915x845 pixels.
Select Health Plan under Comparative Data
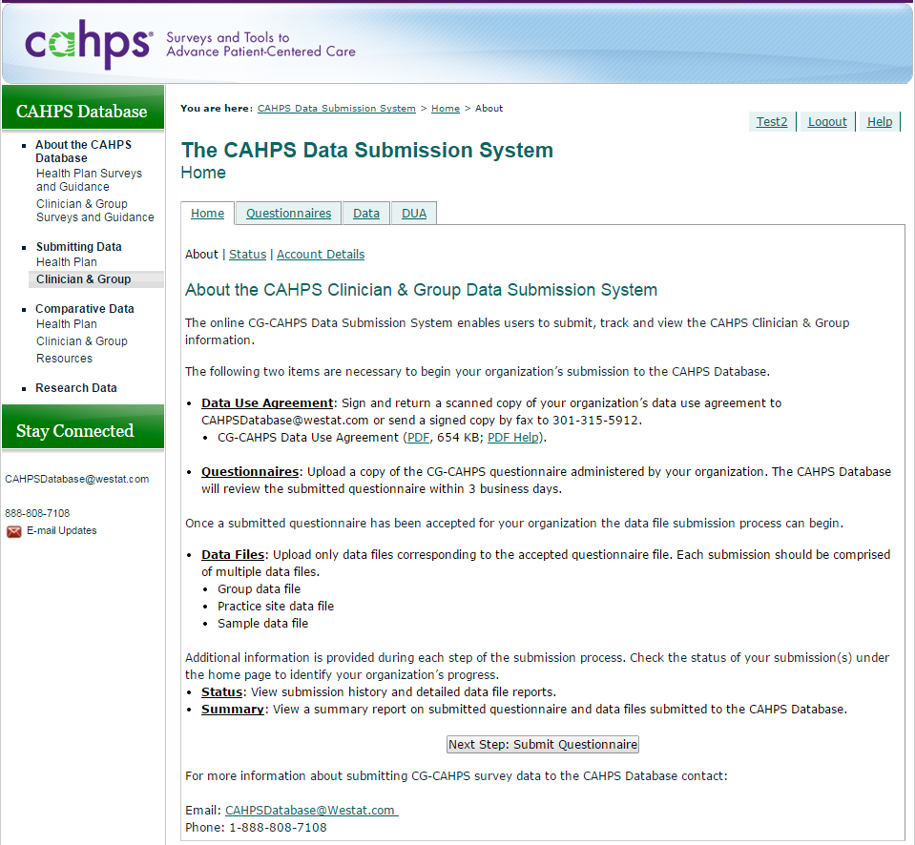[x=67, y=324]
